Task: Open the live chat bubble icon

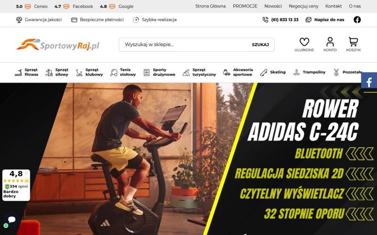Action: (x=11, y=219)
